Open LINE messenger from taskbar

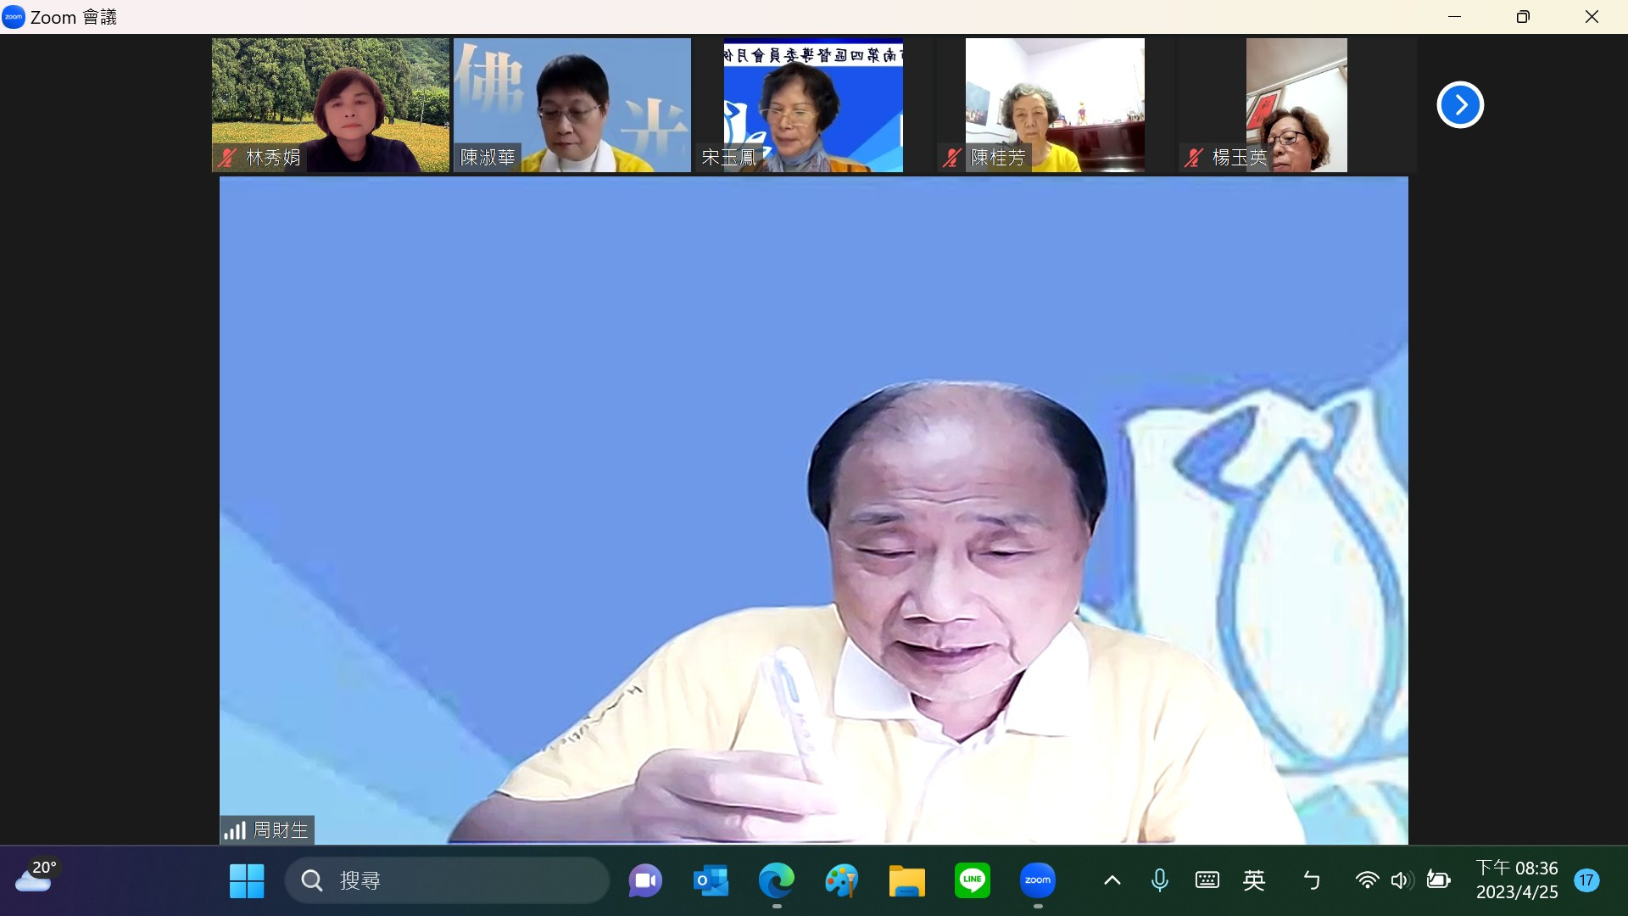pos(972,880)
